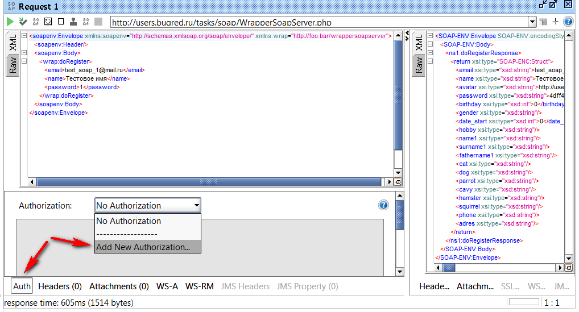Screen dimensions: 579x312
Task: Click the response editor scroll down arrow
Action: pos(569,259)
